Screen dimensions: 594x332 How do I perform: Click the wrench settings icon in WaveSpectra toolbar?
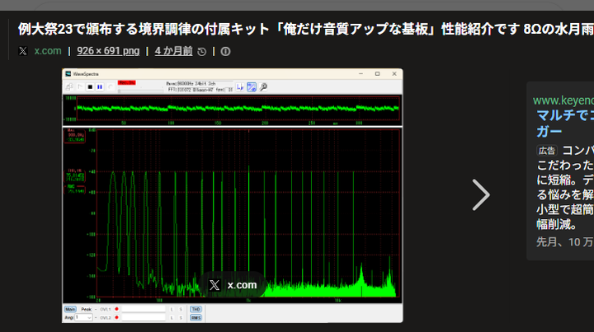[x=263, y=87]
